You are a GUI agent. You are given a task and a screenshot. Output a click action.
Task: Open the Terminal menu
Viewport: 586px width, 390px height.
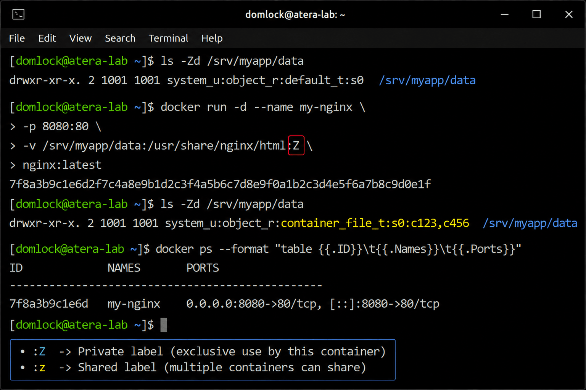(x=168, y=38)
